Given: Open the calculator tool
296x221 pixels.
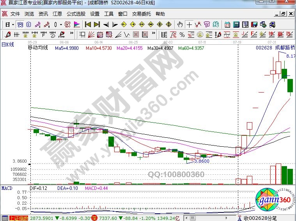Looking at the screenshot, I should (x=236, y=24).
